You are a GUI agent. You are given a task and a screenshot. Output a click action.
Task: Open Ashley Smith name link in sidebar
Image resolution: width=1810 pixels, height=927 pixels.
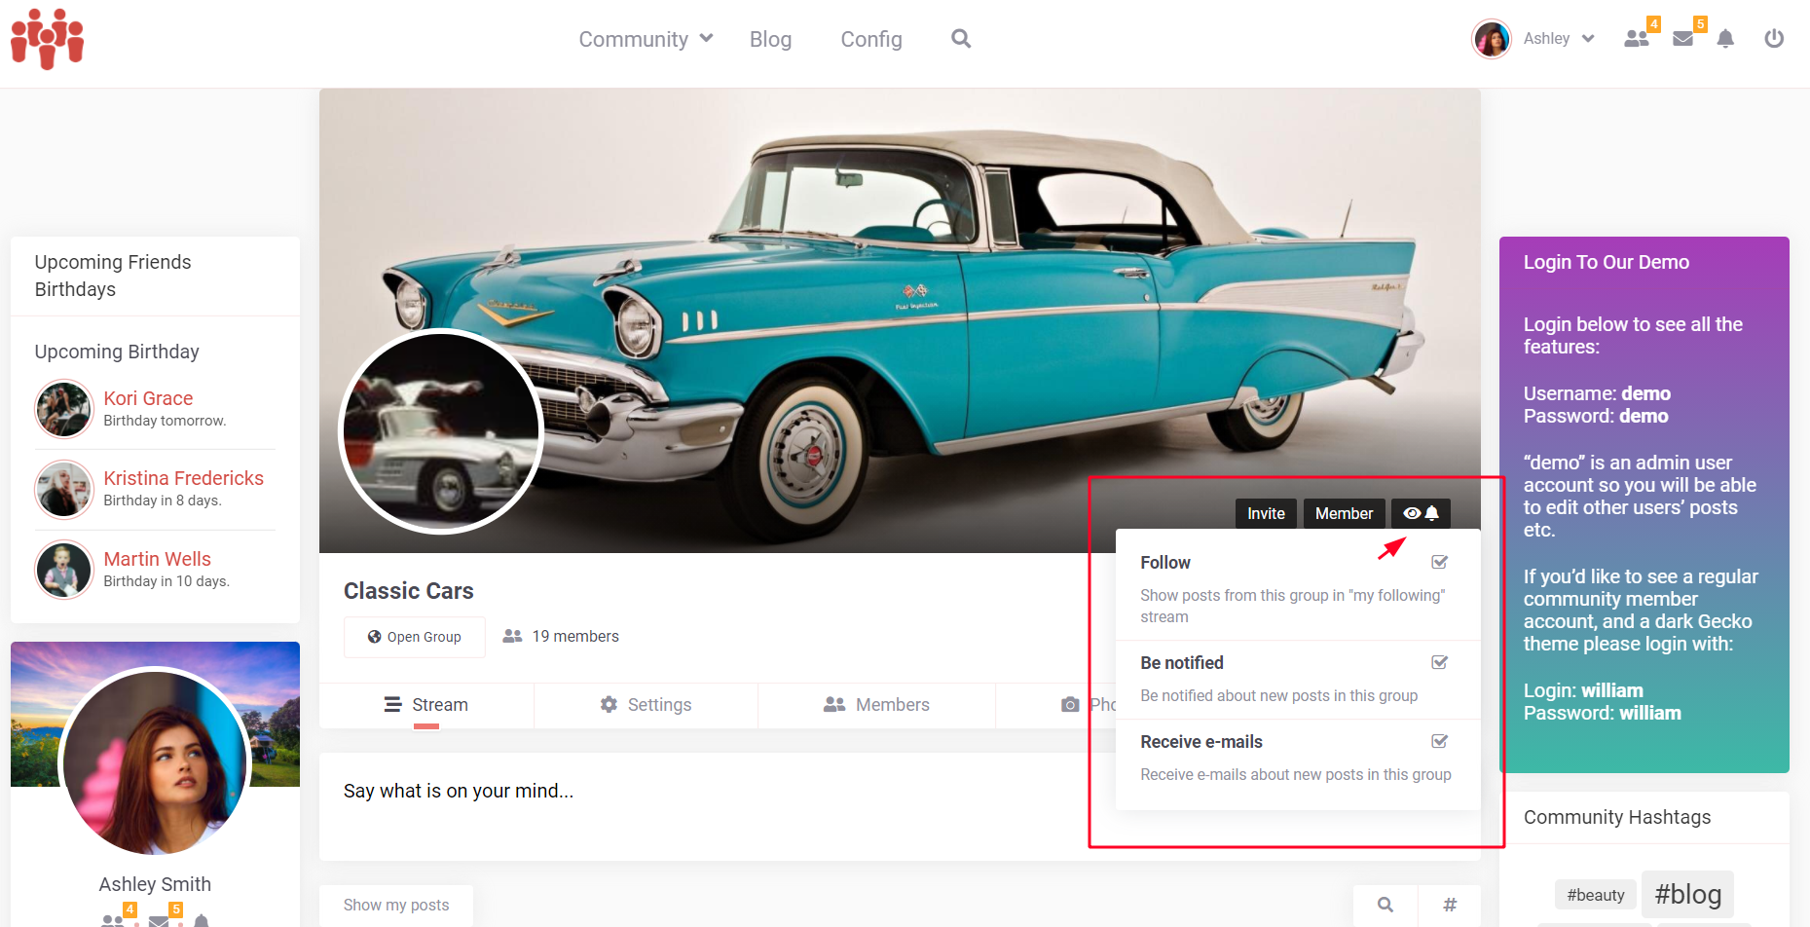pos(155,884)
